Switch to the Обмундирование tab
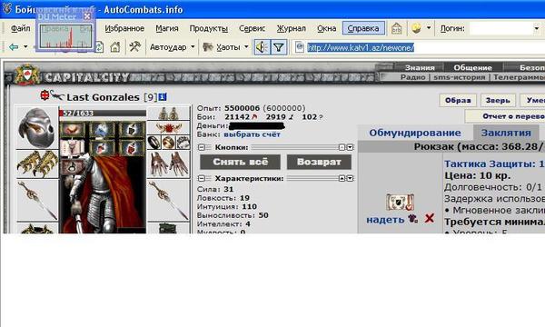Image resolution: width=545 pixels, height=327 pixels. pyautogui.click(x=415, y=133)
